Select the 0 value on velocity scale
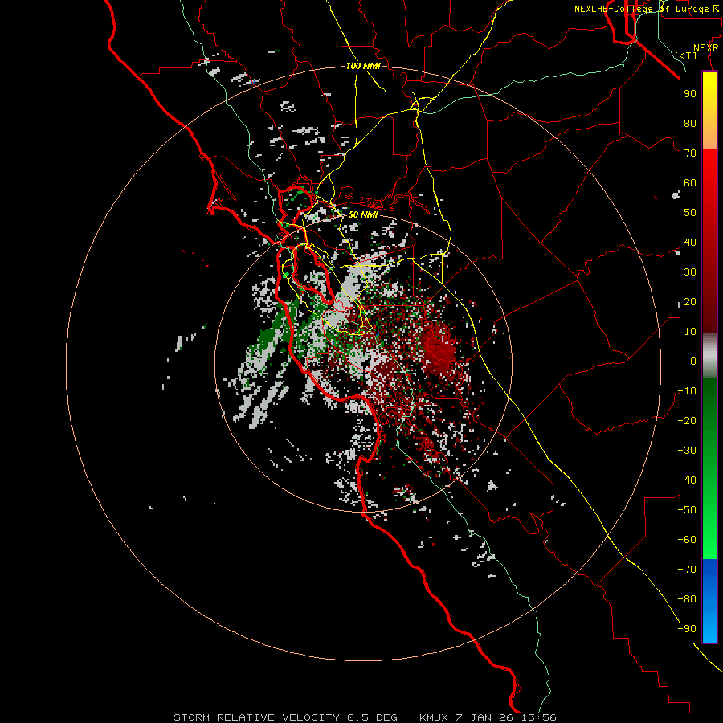 coord(693,361)
